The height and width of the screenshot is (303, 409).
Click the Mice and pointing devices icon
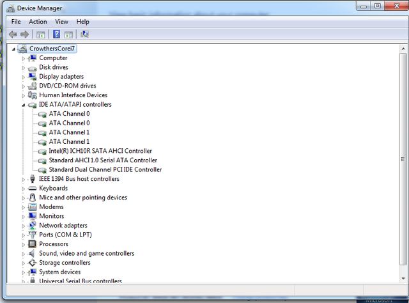(33, 198)
